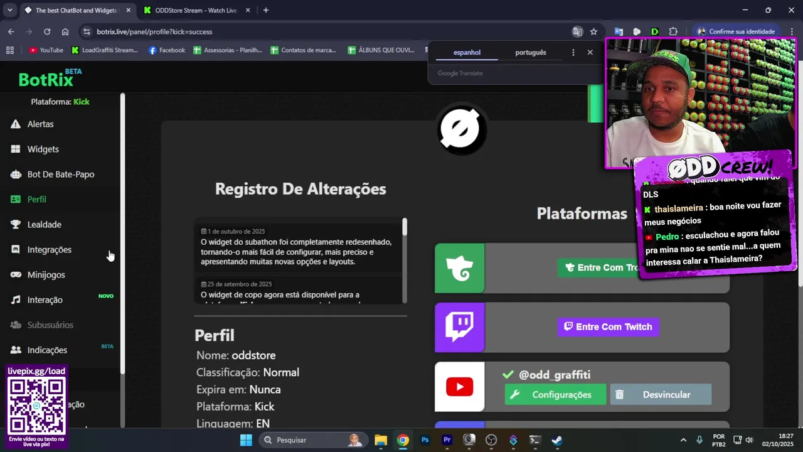The width and height of the screenshot is (803, 452).
Task: Click Confirme sua identidade profile chip
Action: tap(736, 31)
